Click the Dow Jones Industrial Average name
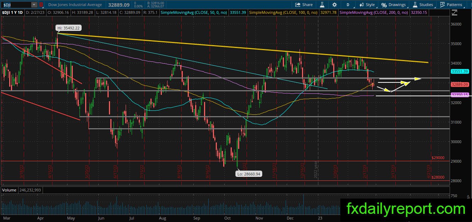472x222 pixels. [x=75, y=5]
